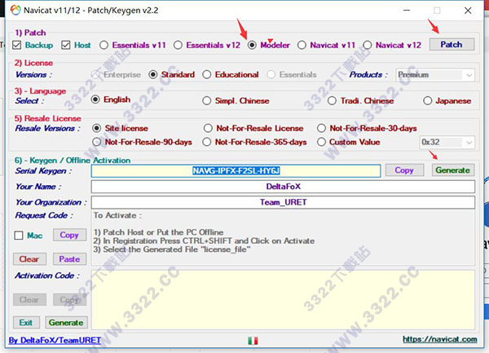Close the Patch/Keygen window
489x353 pixels.
468,11
